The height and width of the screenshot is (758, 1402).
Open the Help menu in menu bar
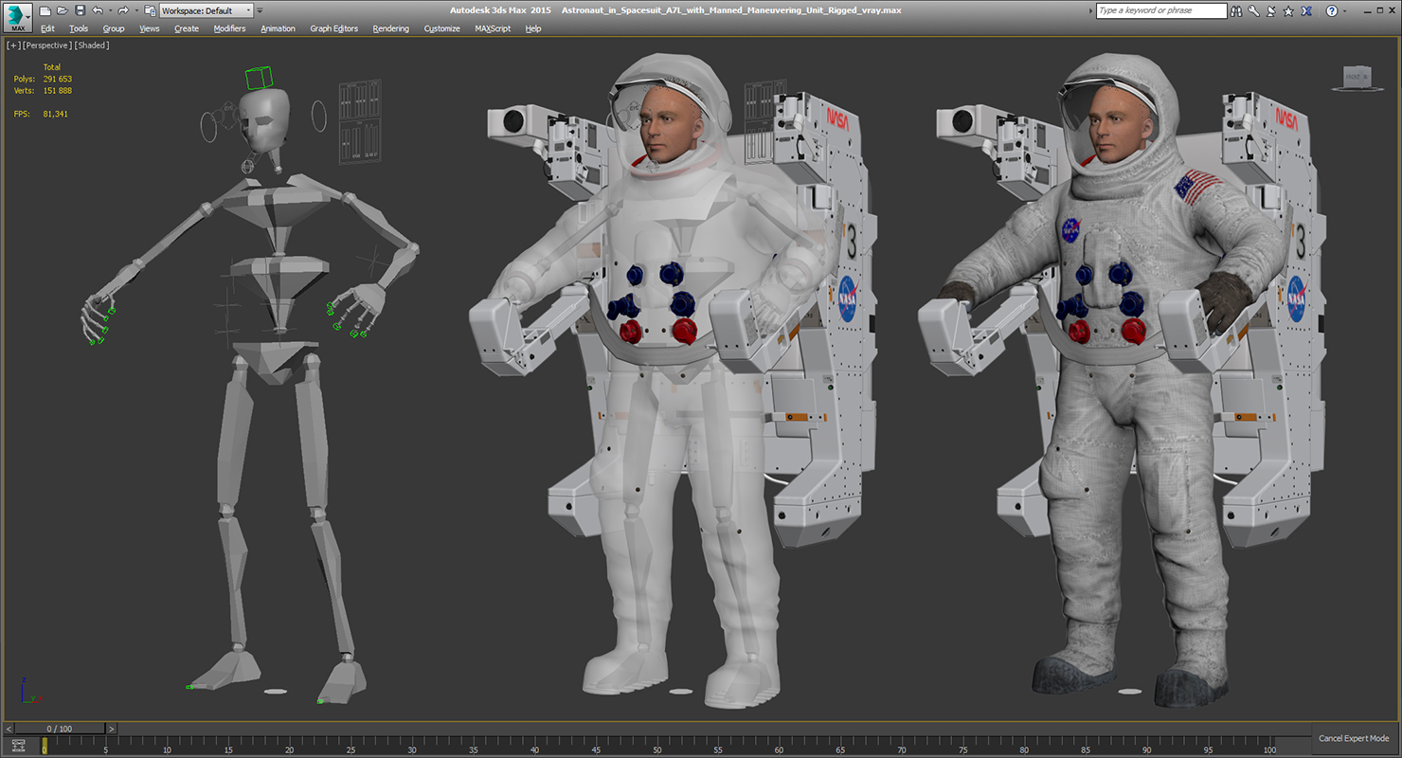click(533, 28)
